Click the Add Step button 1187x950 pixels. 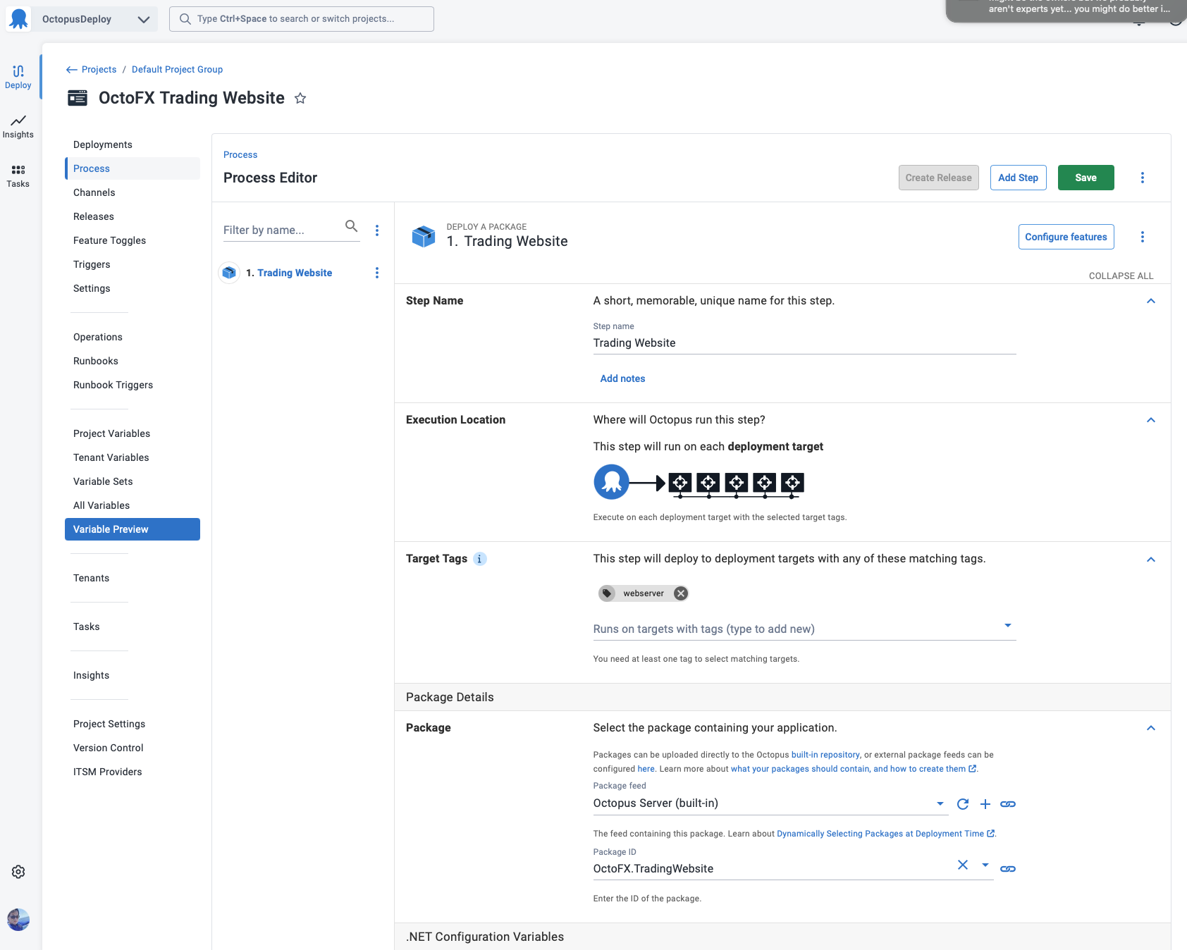click(1019, 178)
